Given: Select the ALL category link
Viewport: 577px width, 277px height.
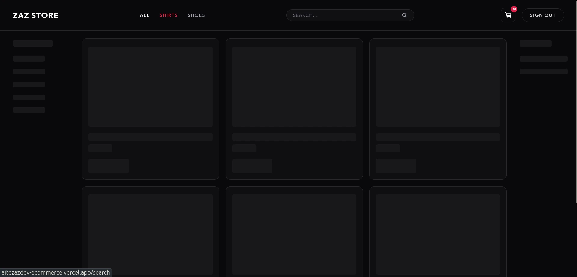Looking at the screenshot, I should coord(145,15).
